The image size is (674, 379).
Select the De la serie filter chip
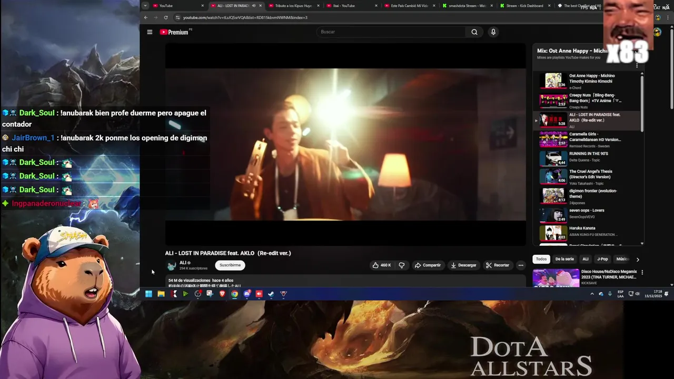564,259
